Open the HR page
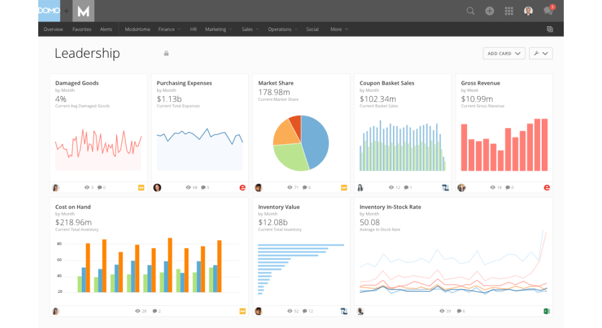Viewport: 602px width, 328px height. [x=193, y=29]
